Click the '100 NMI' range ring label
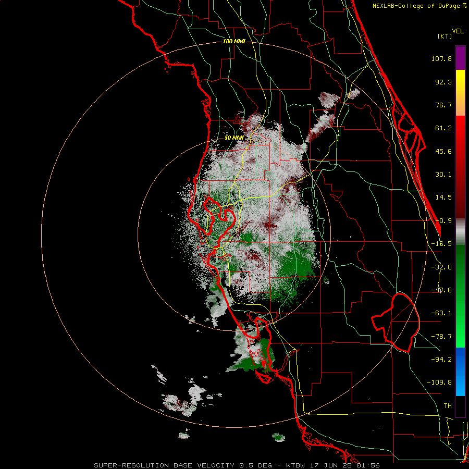 click(x=234, y=41)
